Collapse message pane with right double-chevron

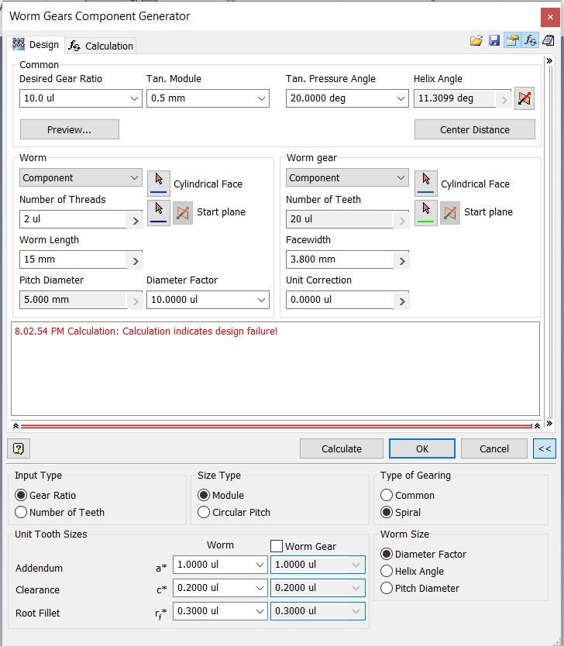pos(537,426)
